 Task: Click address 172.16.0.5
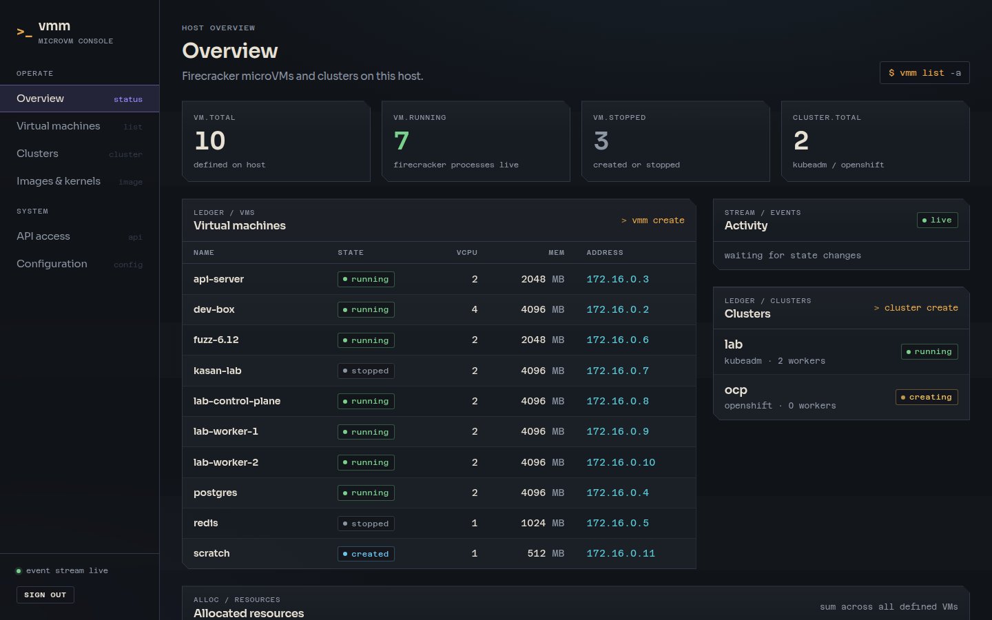617,523
